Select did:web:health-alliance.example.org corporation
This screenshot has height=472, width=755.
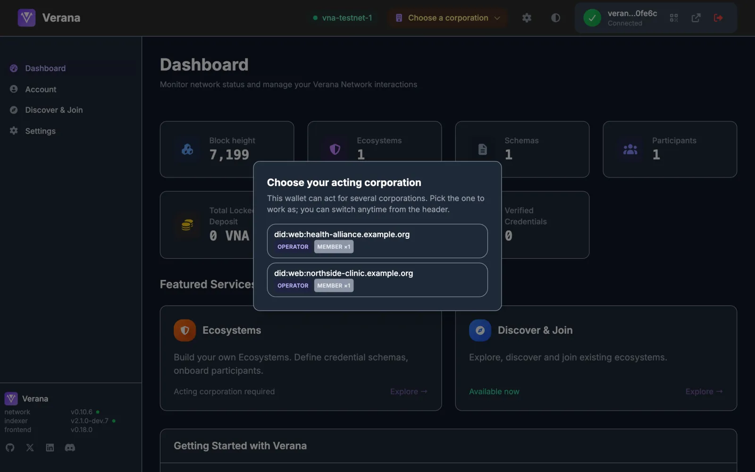click(377, 241)
